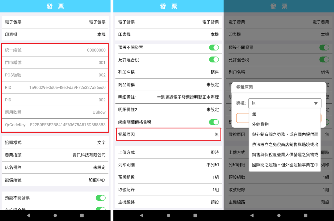
Task: Click 發票 header on middle screen
Action: point(169,6)
